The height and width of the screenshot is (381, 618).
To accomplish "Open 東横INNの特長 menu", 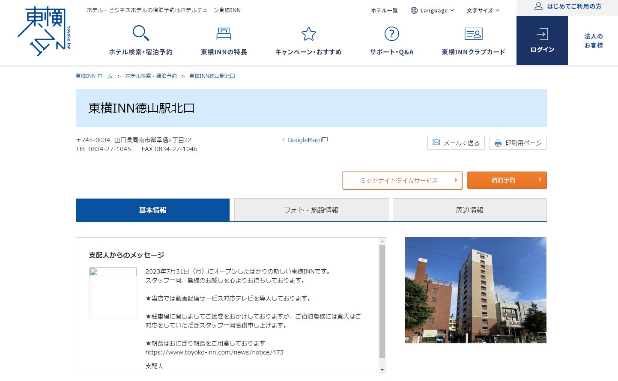I will (224, 52).
